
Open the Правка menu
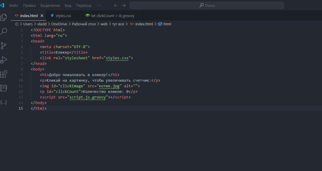point(29,6)
